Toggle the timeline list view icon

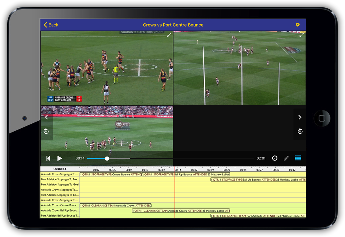tap(298, 158)
